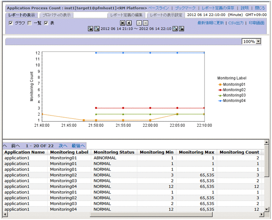
Task: Switch to the プロパティの表示 tab
Action: (56, 15)
